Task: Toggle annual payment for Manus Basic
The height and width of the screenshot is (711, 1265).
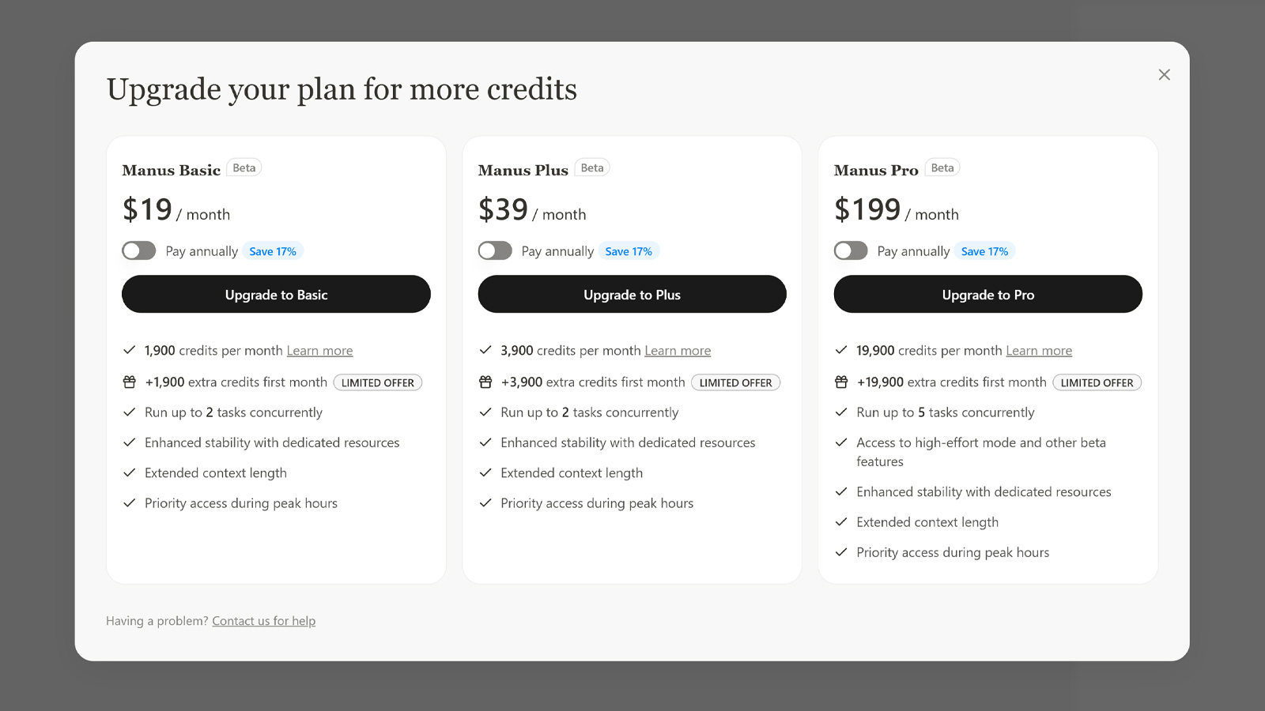Action: coord(139,251)
